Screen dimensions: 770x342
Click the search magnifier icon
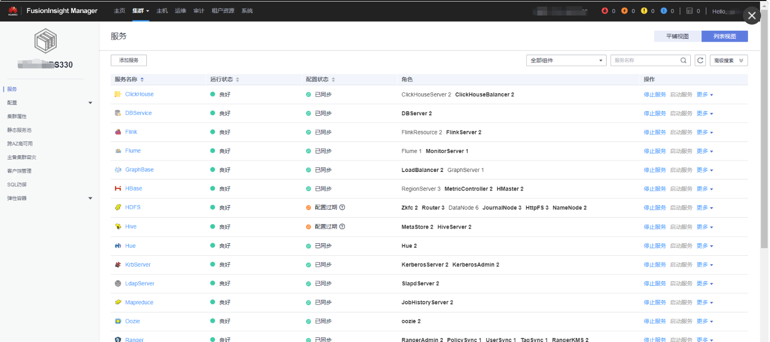683,60
